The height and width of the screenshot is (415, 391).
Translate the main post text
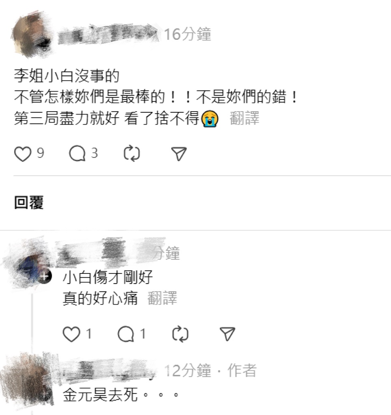245,118
